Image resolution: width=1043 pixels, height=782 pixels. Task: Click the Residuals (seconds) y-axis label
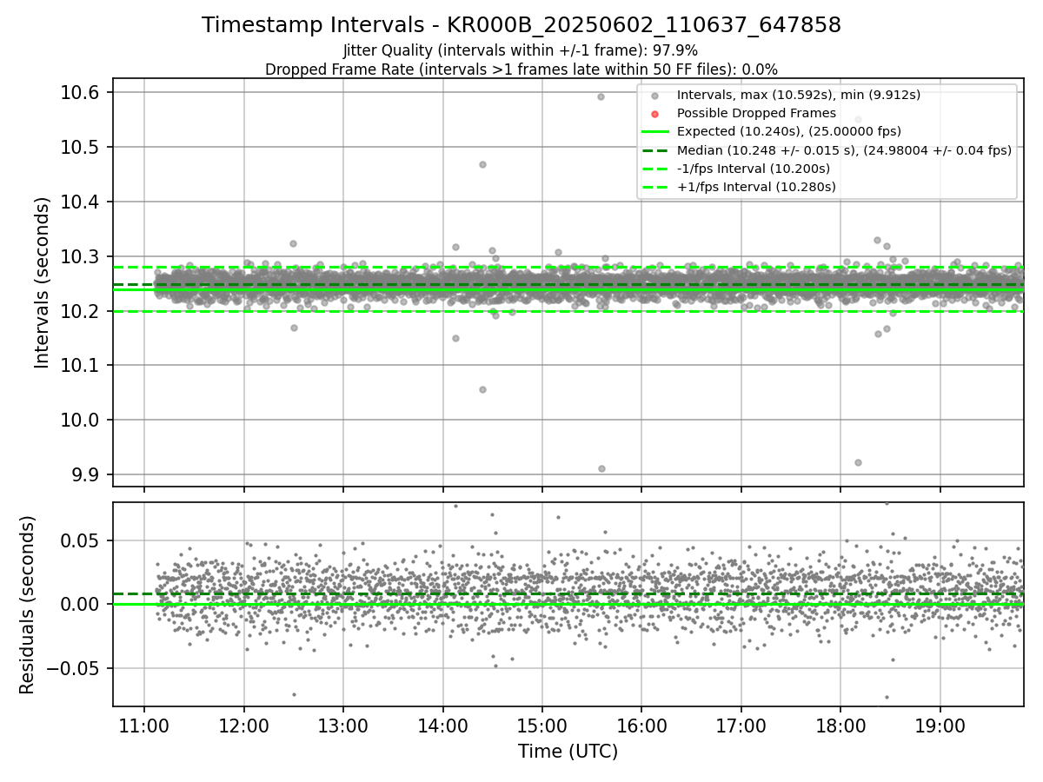coord(27,605)
